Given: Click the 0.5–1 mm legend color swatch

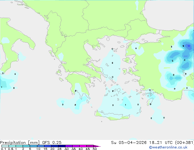Looking at the screenshot, I should 12,146.
